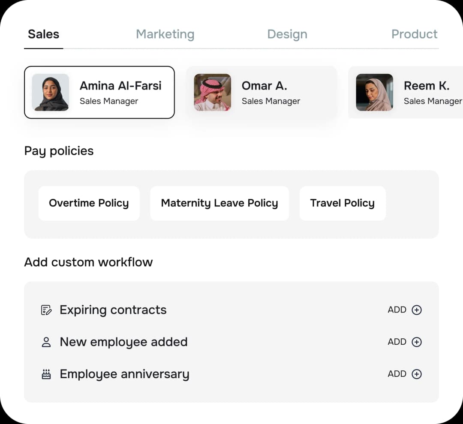
Task: Click the employee anniversary cake icon
Action: (x=47, y=374)
